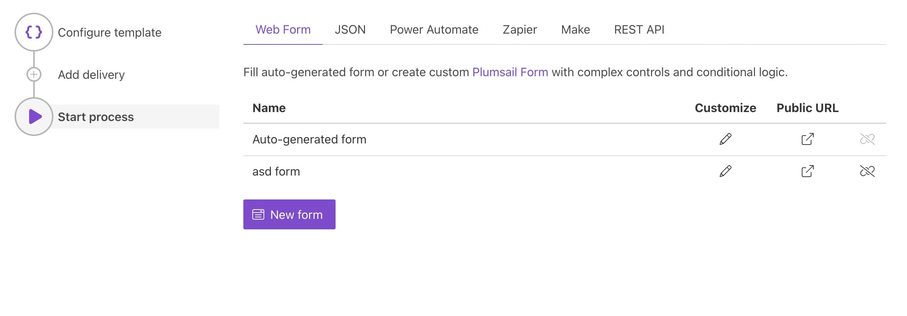907x316 pixels.
Task: Open Auto-generated form public URL
Action: (x=807, y=139)
